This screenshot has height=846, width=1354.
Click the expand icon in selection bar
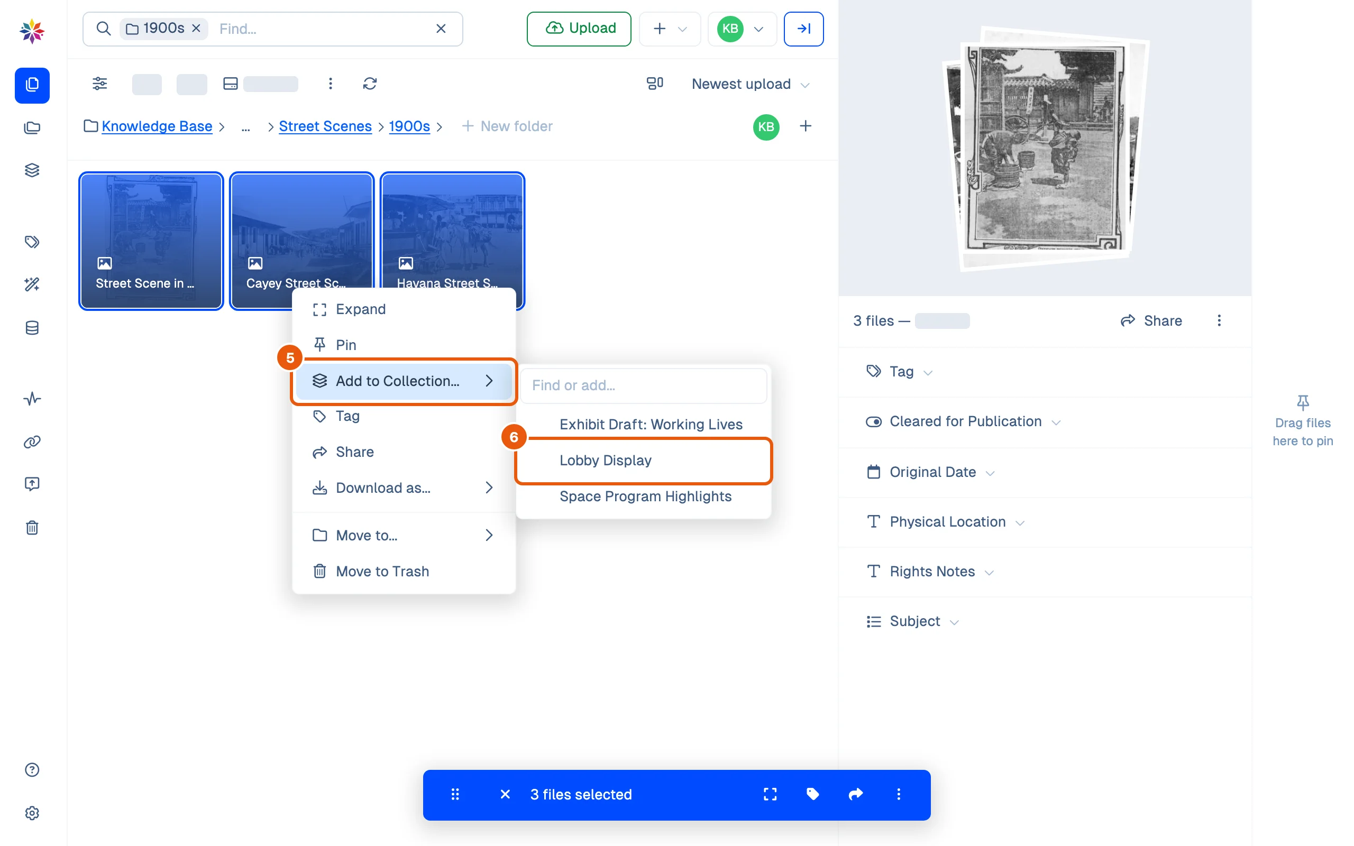770,795
